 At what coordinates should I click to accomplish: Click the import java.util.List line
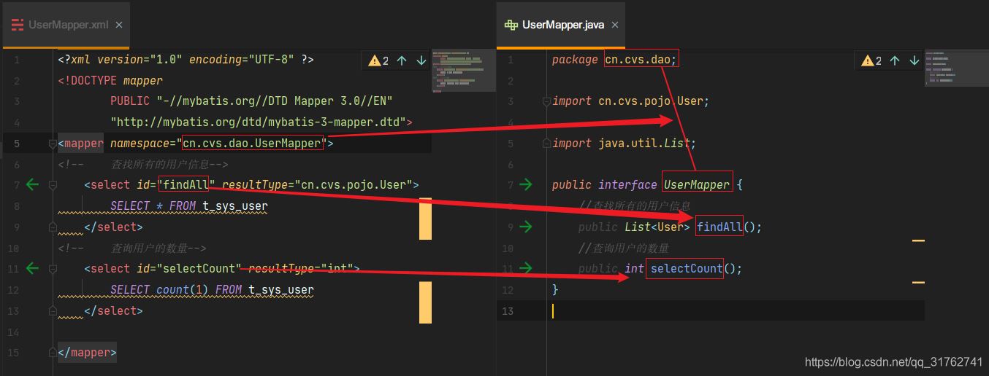point(624,144)
